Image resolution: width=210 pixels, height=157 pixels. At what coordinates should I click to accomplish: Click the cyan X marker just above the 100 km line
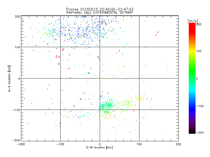(127, 44)
